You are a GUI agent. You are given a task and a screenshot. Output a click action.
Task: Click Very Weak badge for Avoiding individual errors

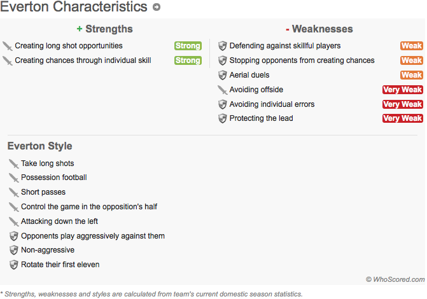coord(402,104)
